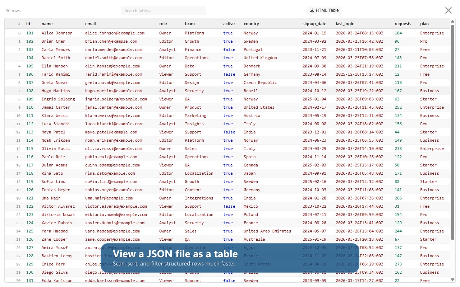Click email xavier.dubois@example.com
Screen dimensions: 460x287
[116, 223]
